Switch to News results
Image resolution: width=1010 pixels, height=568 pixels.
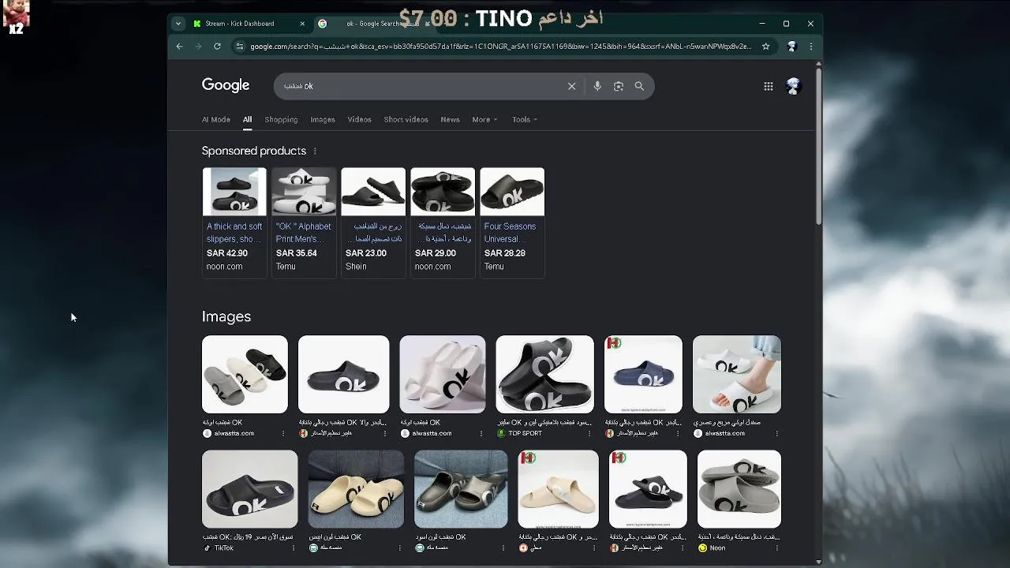click(450, 119)
